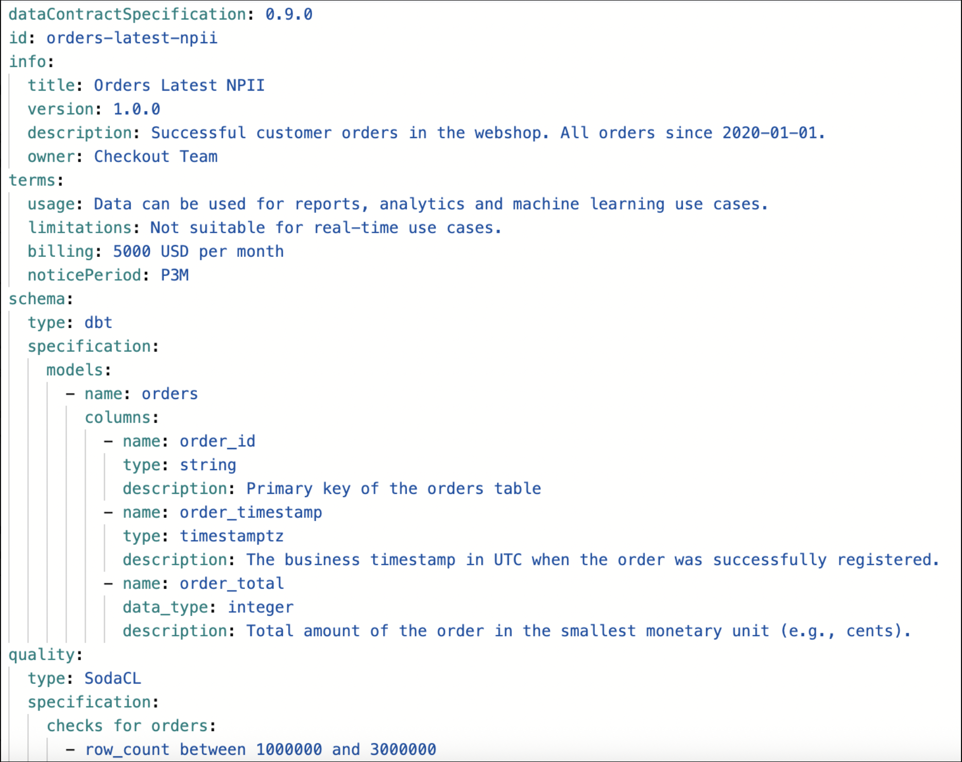Screen dimensions: 962x762
Task: Click the title value Orders Latest NPII
Action: click(x=179, y=85)
